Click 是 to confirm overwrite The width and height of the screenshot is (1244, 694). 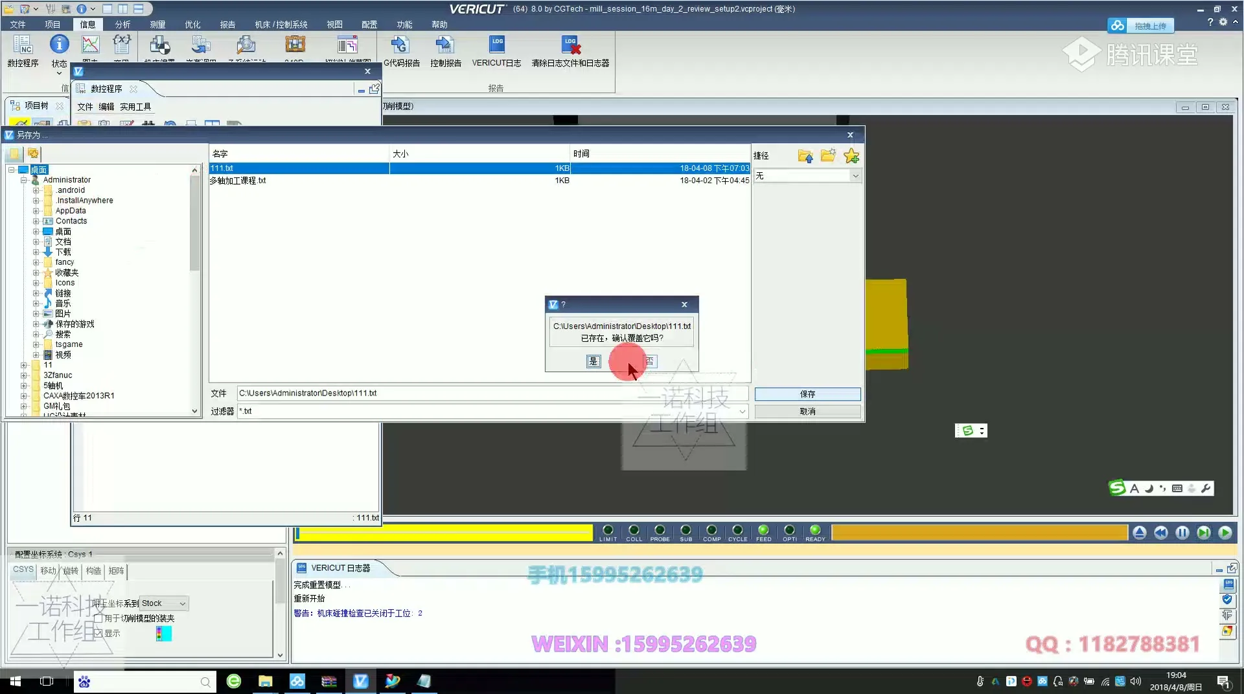click(x=593, y=361)
